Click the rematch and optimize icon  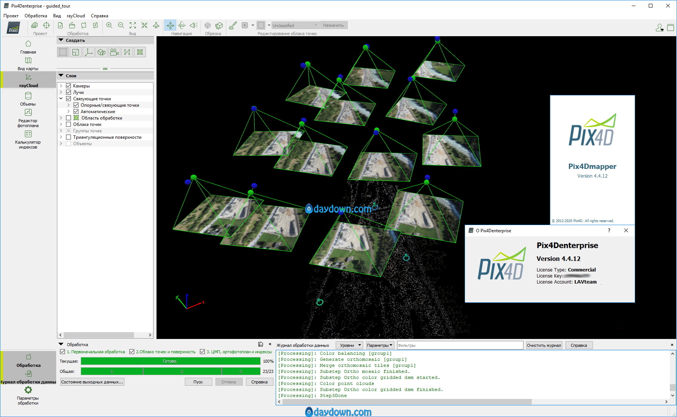click(x=95, y=25)
